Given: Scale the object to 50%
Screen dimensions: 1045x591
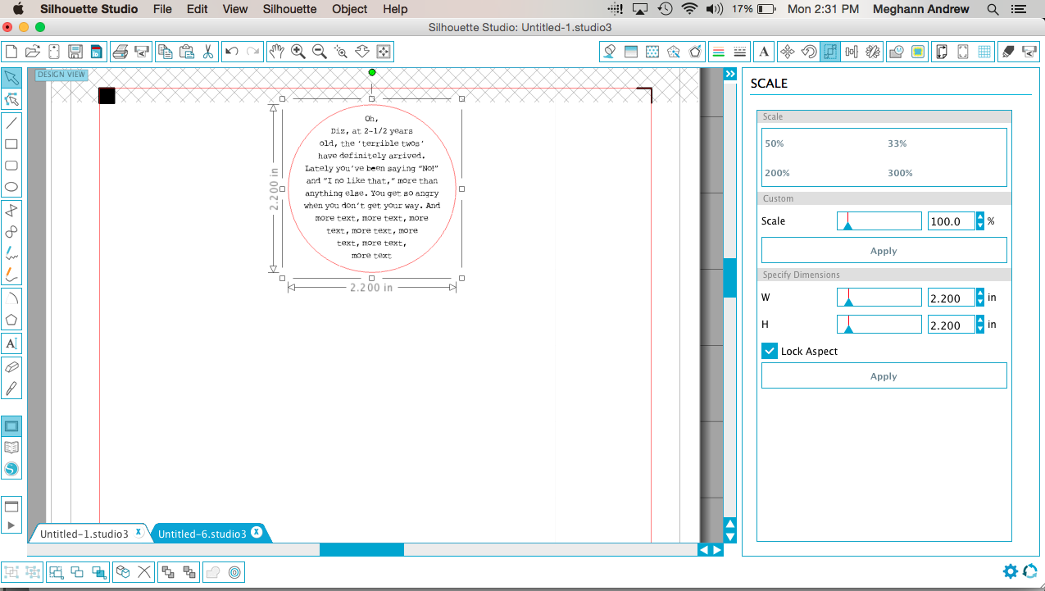Looking at the screenshot, I should [775, 143].
